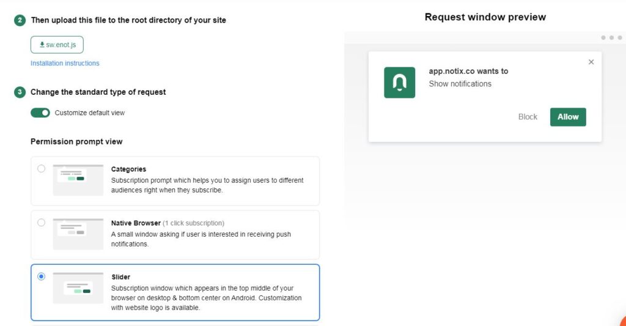The width and height of the screenshot is (626, 326).
Task: Open the Installation instructions link
Action: point(65,63)
